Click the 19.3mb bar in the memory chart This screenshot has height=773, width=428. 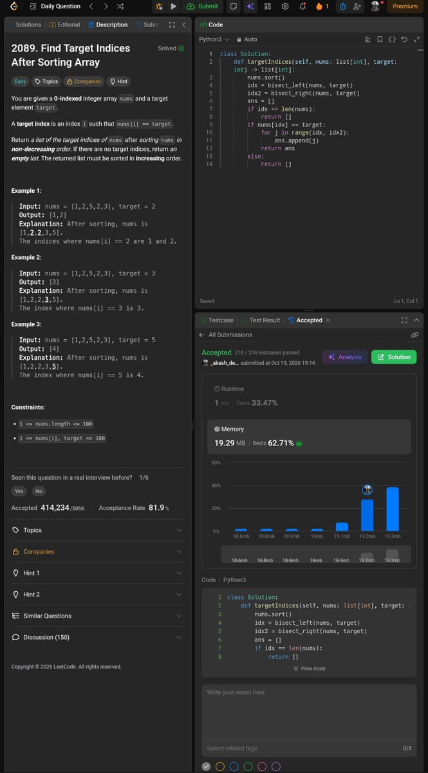393,509
